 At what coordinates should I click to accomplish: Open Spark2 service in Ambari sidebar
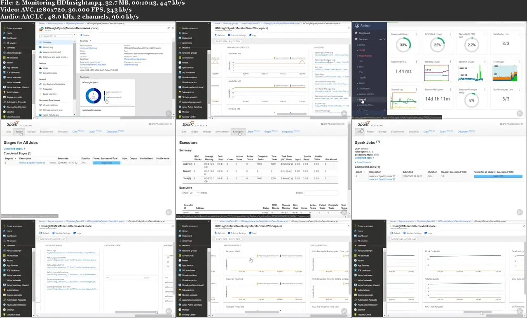[x=363, y=99]
